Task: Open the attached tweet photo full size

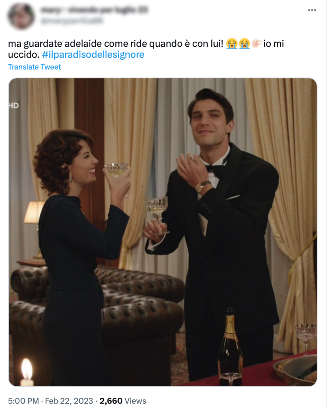Action: coord(163,232)
